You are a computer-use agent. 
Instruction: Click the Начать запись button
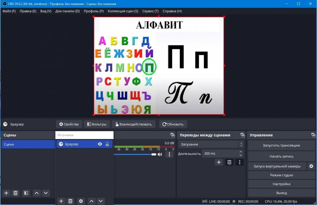[281, 156]
